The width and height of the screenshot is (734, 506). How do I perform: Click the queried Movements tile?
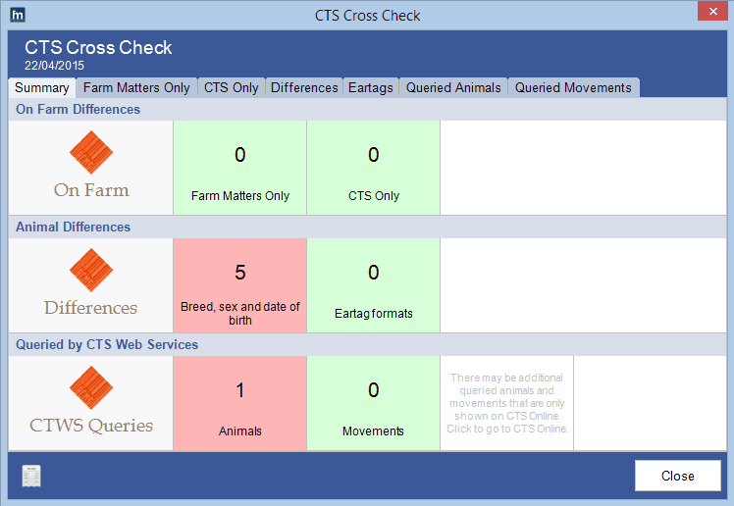[373, 402]
